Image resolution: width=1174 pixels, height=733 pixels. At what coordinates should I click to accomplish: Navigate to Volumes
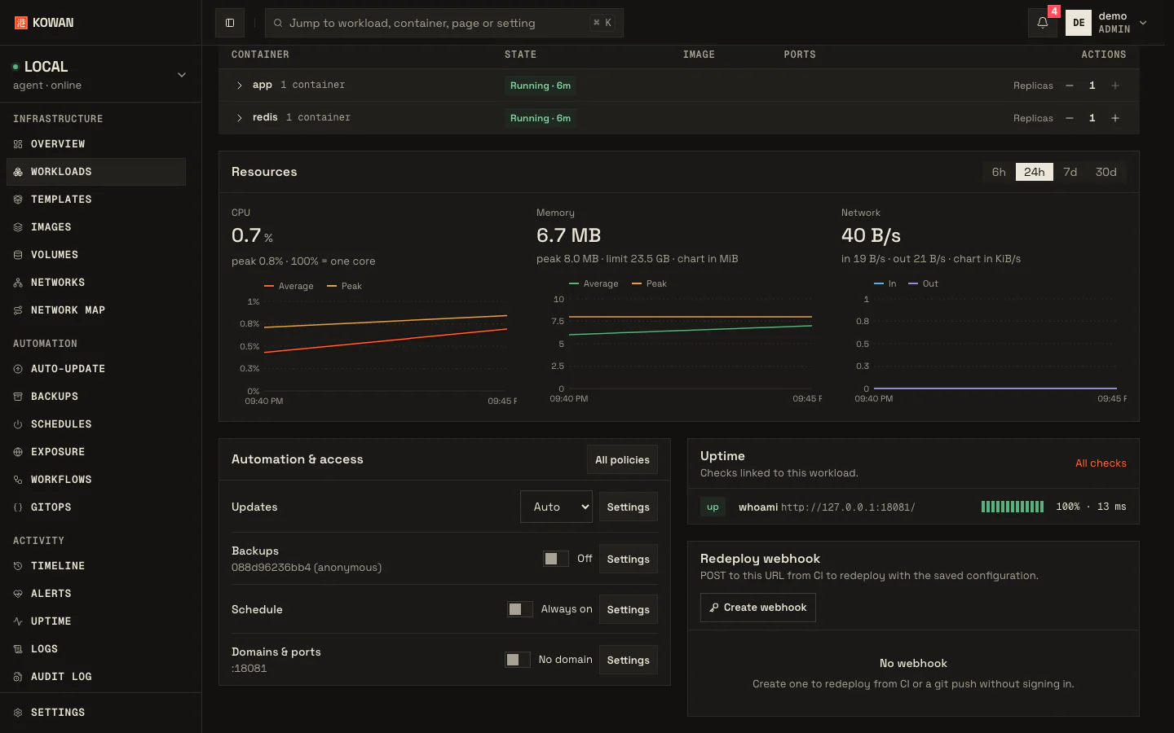point(96,255)
